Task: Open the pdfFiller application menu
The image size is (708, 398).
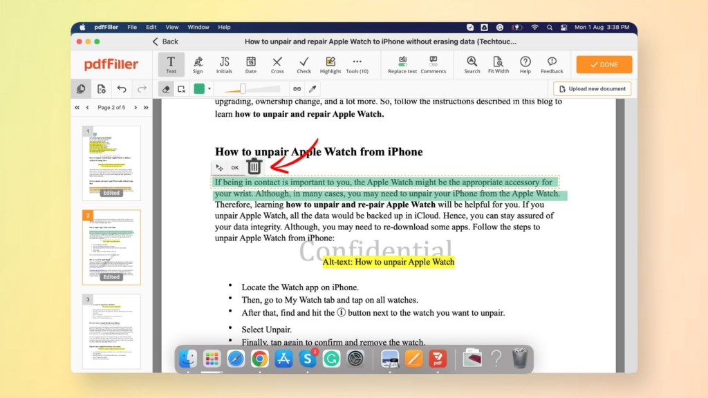Action: point(106,27)
